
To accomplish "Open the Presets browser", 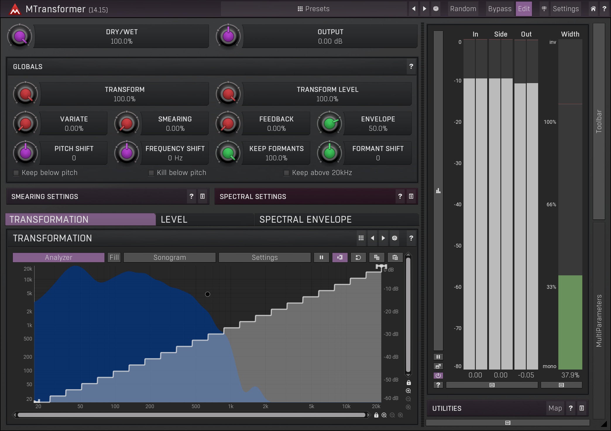I will tap(313, 9).
